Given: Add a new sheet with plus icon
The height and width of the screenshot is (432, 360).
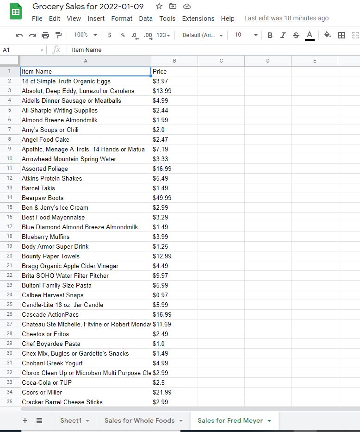Looking at the screenshot, I should (25, 420).
